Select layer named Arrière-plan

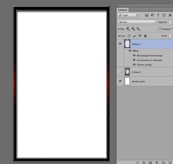point(138,82)
